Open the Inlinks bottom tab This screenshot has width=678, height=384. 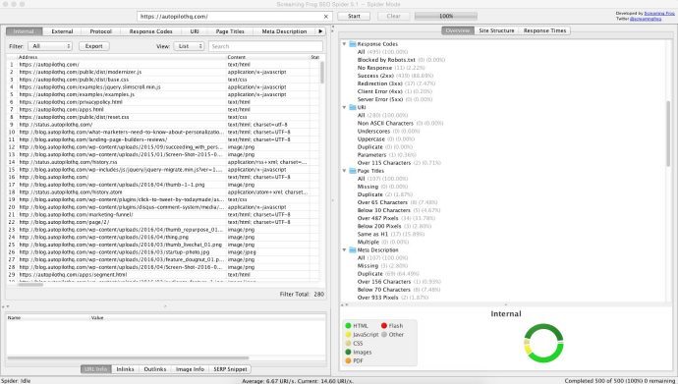125,369
